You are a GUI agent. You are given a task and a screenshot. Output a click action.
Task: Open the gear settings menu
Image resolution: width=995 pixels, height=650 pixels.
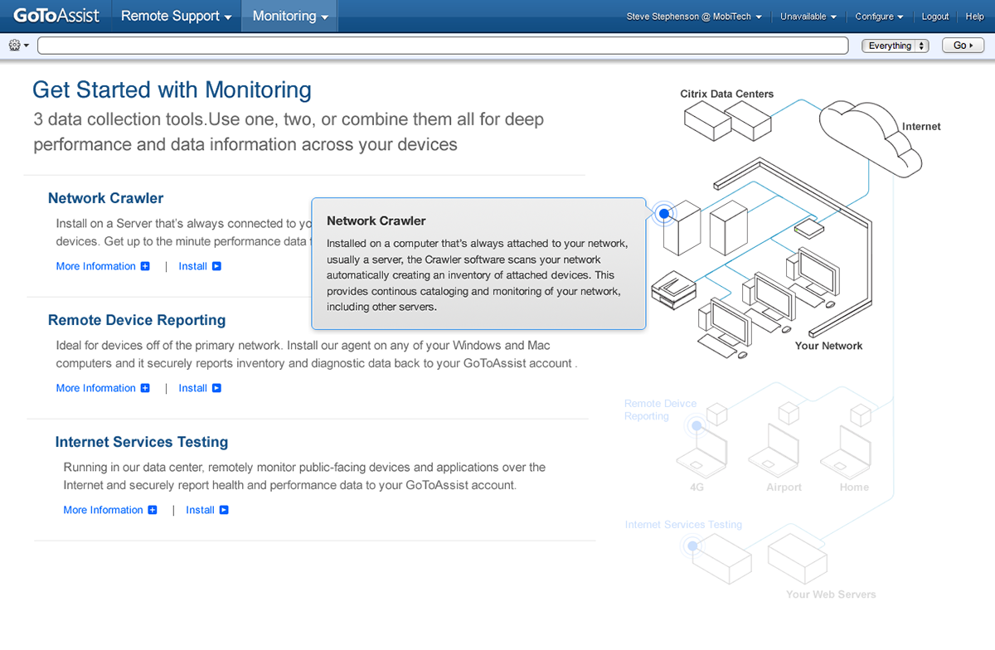click(x=18, y=46)
